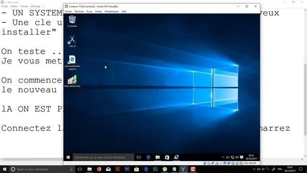Open Notepad Affichage menu
The height and width of the screenshot is (173, 307).
click(x=35, y=6)
